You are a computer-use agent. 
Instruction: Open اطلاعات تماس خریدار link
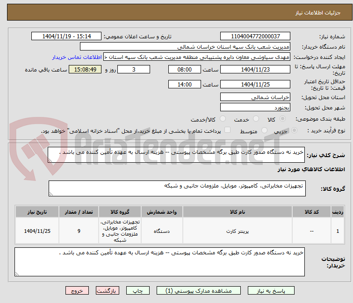click(x=77, y=57)
